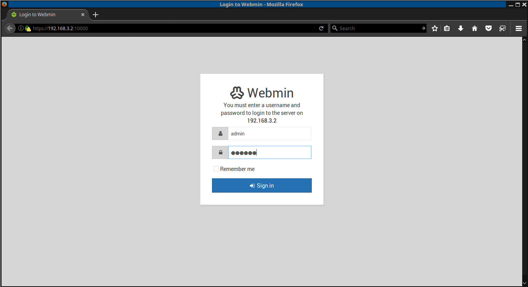The width and height of the screenshot is (528, 287).
Task: Open a new browser tab
Action: point(95,14)
